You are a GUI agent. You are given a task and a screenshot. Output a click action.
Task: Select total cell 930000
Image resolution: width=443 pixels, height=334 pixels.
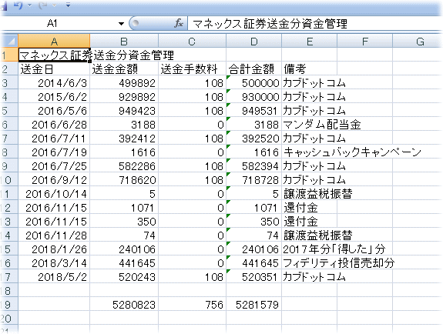click(253, 96)
